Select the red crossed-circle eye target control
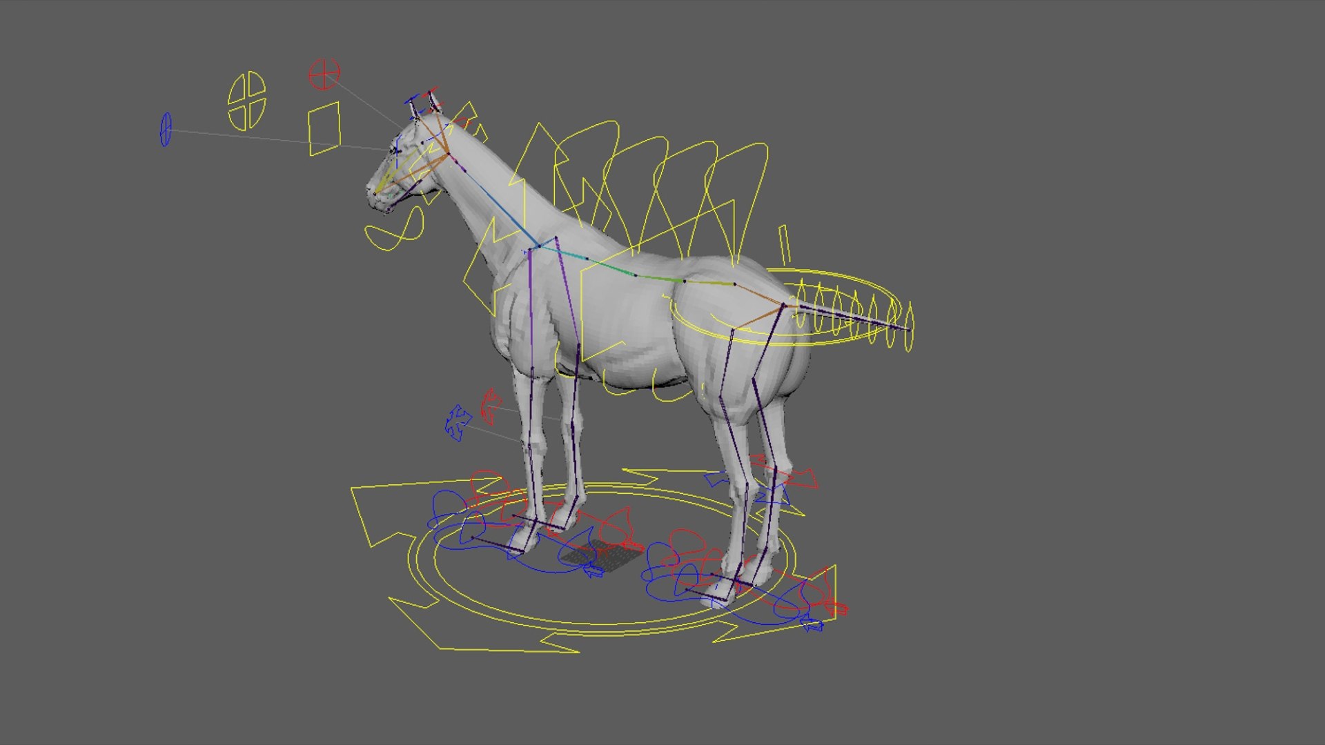Screen dimensions: 1325x745 tap(324, 74)
